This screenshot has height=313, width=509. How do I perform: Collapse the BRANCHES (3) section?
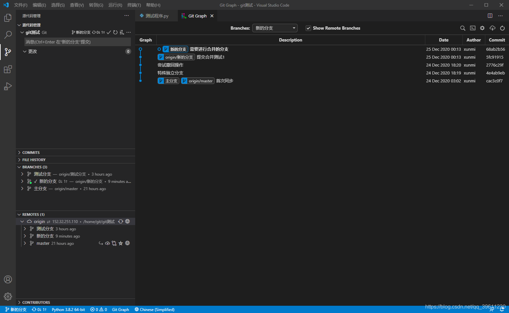click(75, 167)
